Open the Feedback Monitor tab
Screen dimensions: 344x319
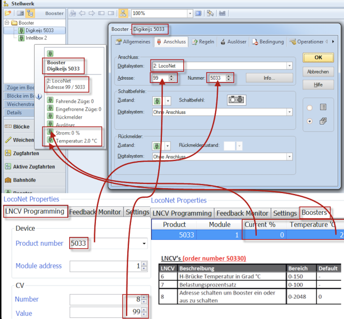tap(95, 212)
